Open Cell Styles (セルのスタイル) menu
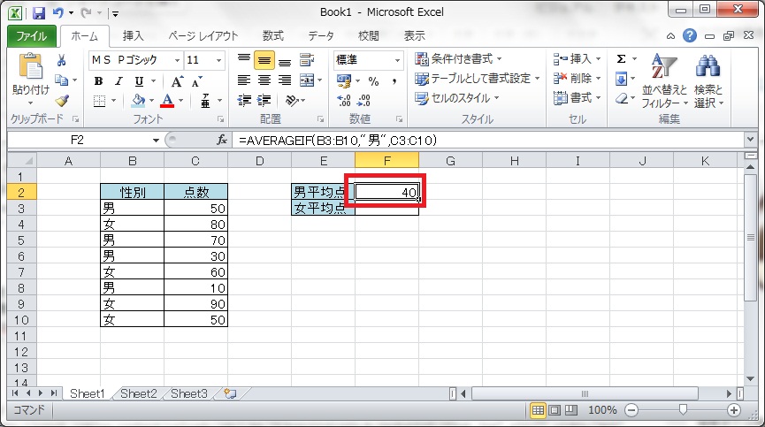The width and height of the screenshot is (765, 427). (456, 98)
